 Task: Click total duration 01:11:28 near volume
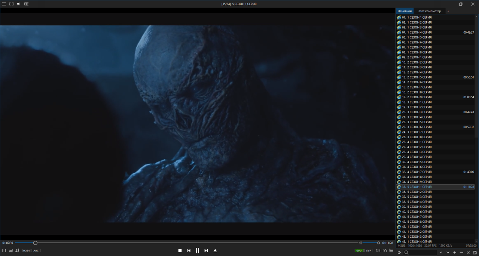point(388,243)
